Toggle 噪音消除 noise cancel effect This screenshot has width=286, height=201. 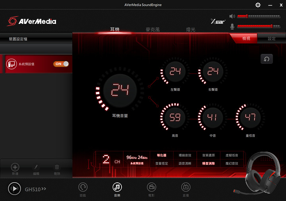point(209,163)
